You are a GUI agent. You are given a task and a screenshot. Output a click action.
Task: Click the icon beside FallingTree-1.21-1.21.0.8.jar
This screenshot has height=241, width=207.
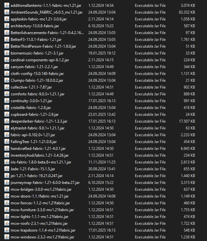[x=6, y=142]
